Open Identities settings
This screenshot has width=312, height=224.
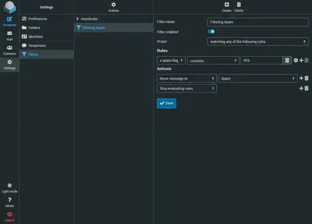[47, 36]
